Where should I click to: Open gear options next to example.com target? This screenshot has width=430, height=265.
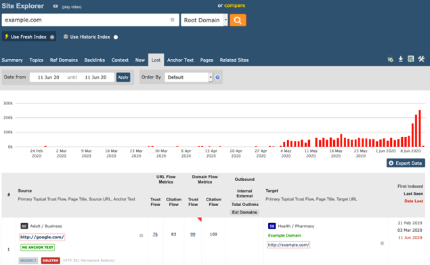click(382, 243)
